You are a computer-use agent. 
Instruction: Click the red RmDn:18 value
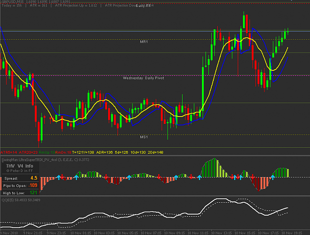point(63,152)
